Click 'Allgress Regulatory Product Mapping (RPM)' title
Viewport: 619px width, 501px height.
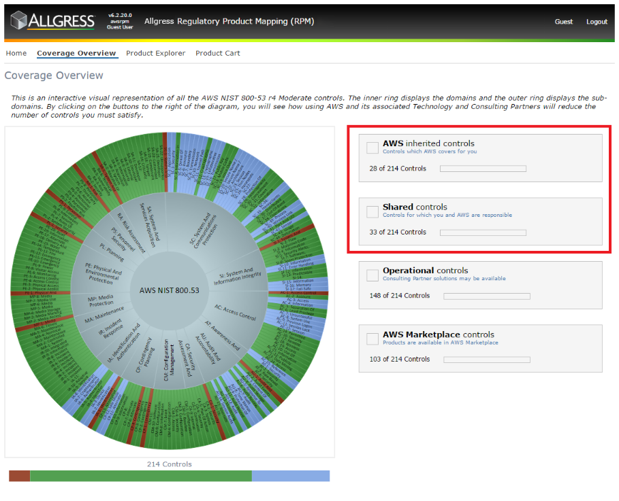(229, 21)
